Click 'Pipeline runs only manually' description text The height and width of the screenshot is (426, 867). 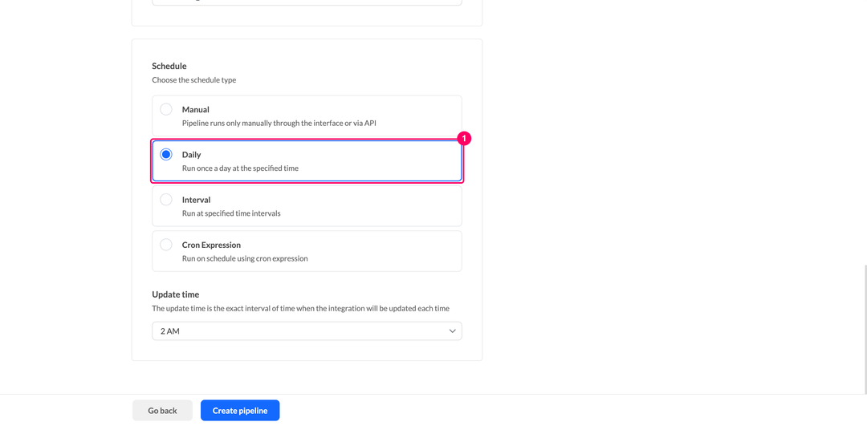[x=279, y=124]
